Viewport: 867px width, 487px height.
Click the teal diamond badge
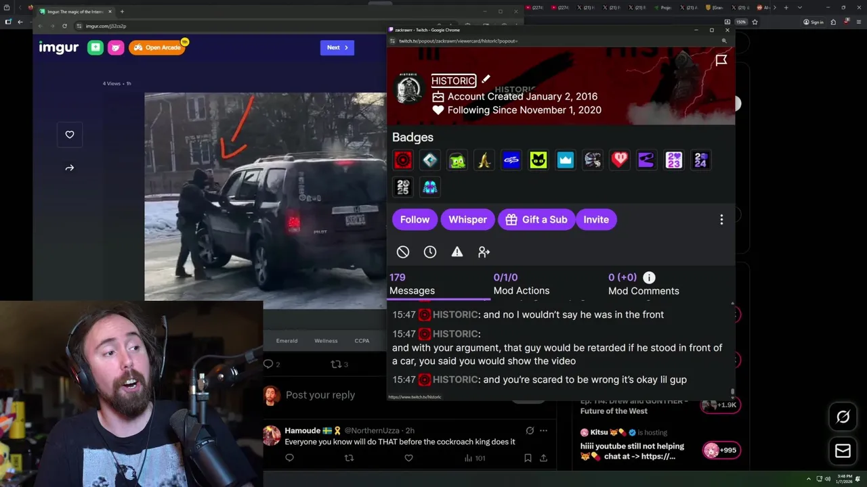pyautogui.click(x=430, y=160)
